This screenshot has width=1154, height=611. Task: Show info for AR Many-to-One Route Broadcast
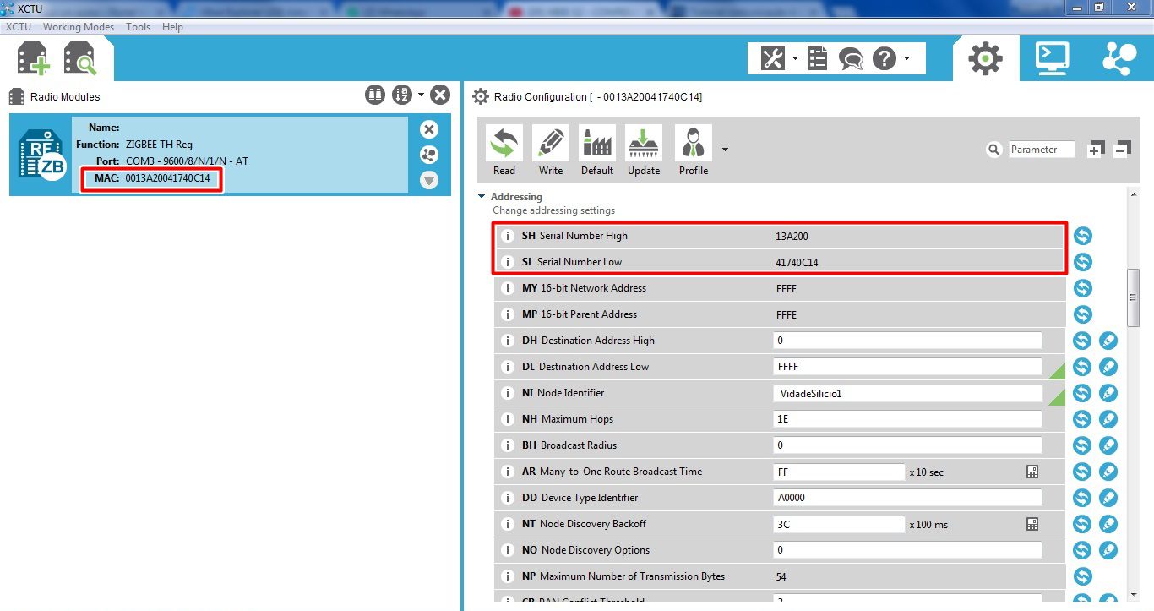coord(508,472)
